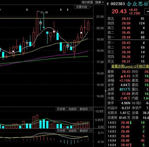Click the small right-pointing triangle on panel divider

(x=106, y=91)
